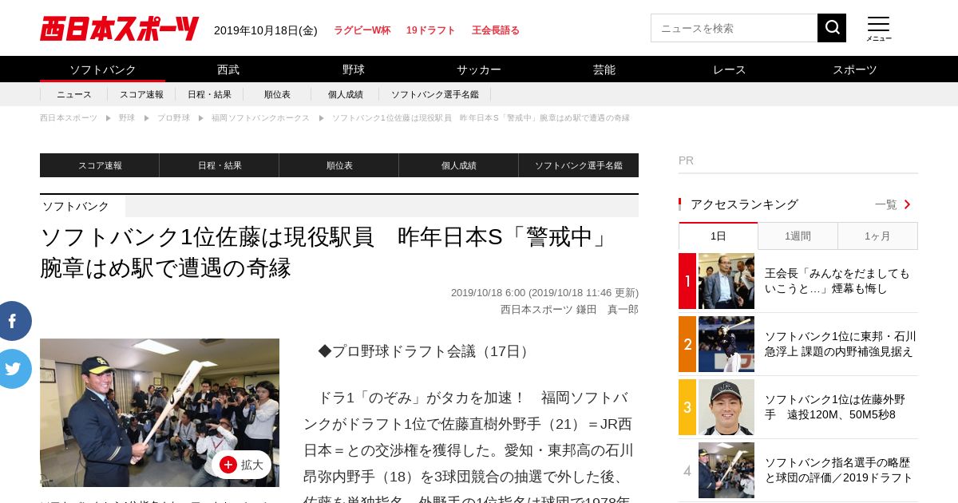958x503 pixels.
Task: Click author name 鎌田 真一郎
Action: (x=608, y=310)
